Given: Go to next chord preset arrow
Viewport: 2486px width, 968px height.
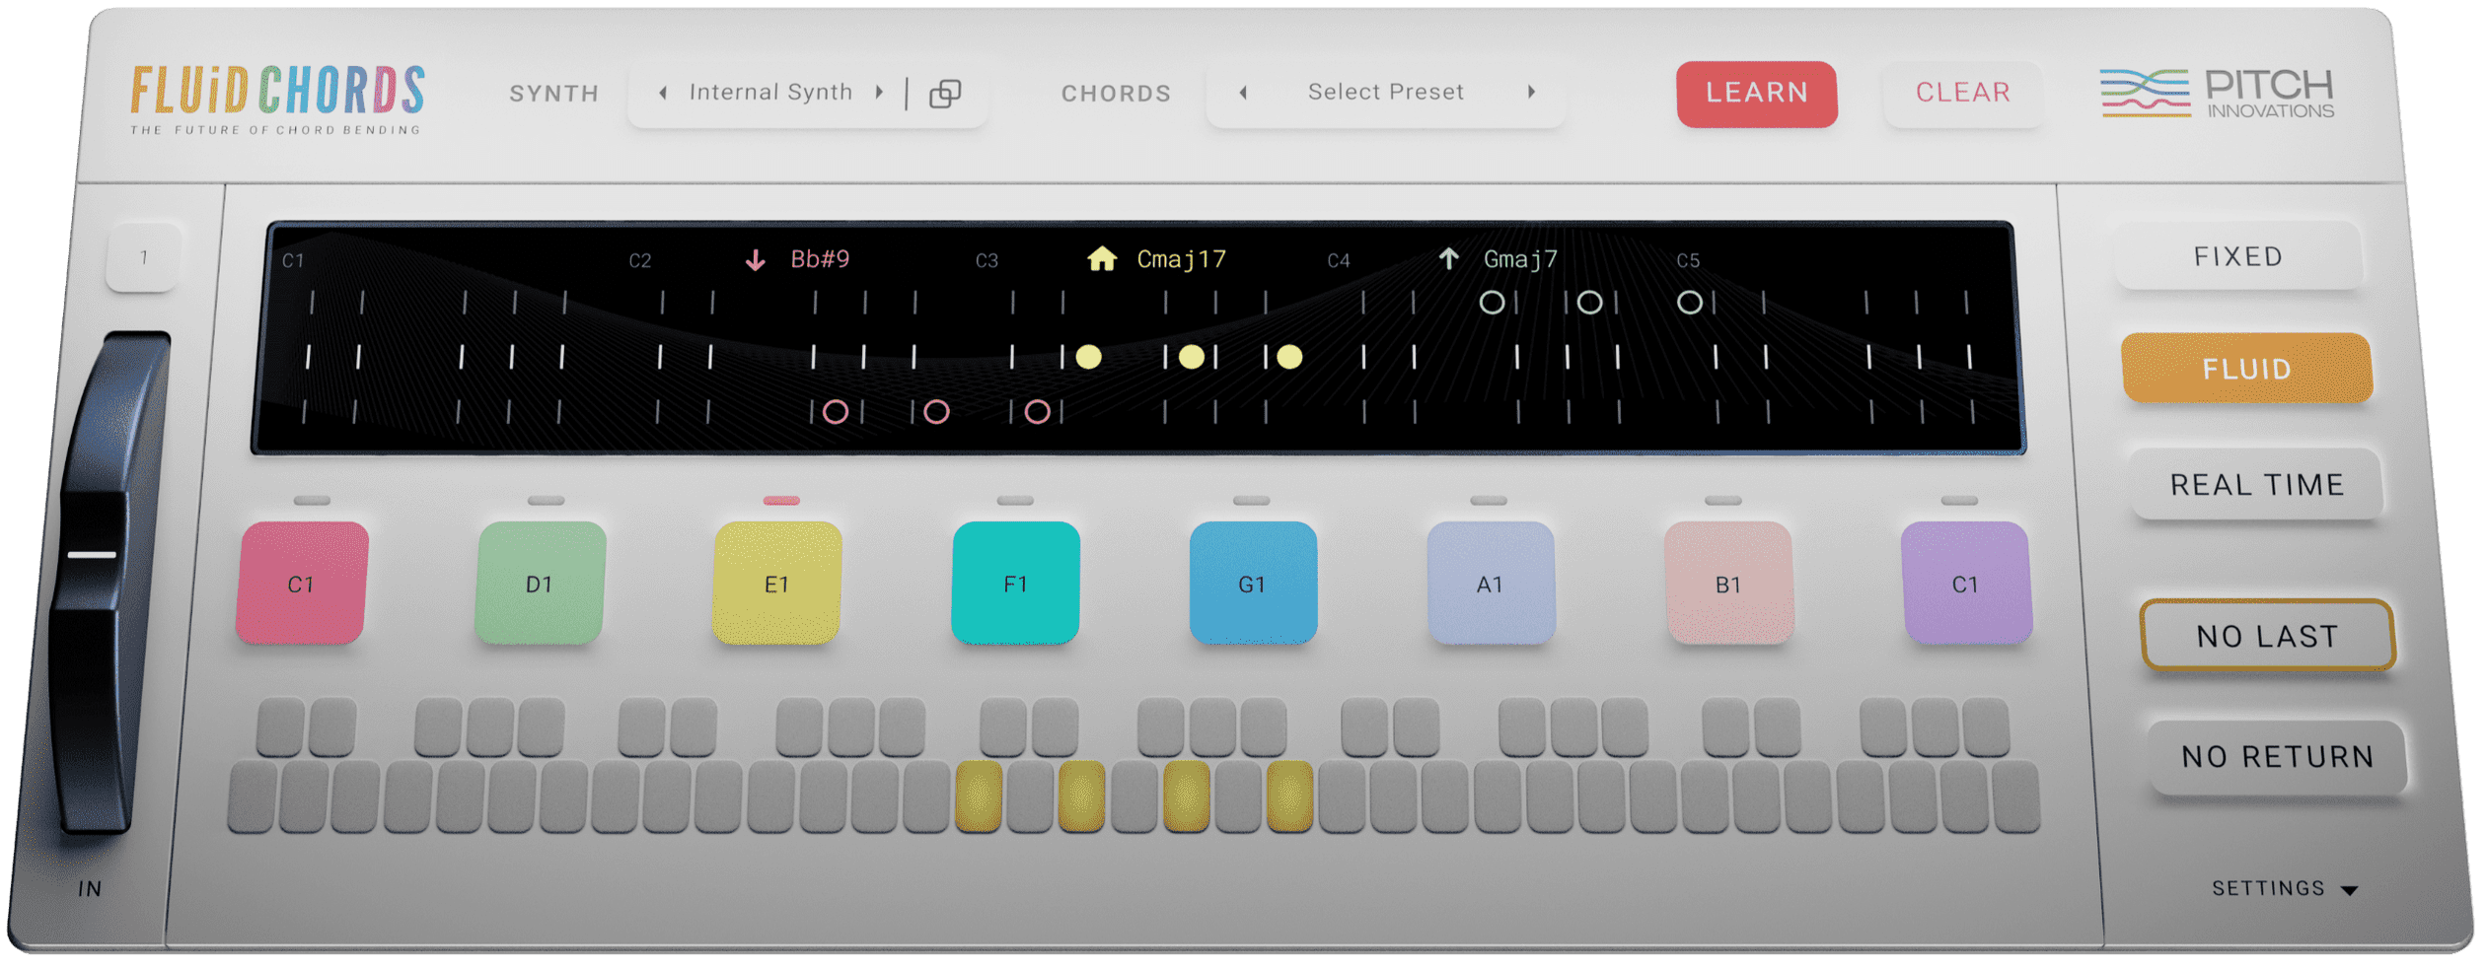Looking at the screenshot, I should 1531,93.
